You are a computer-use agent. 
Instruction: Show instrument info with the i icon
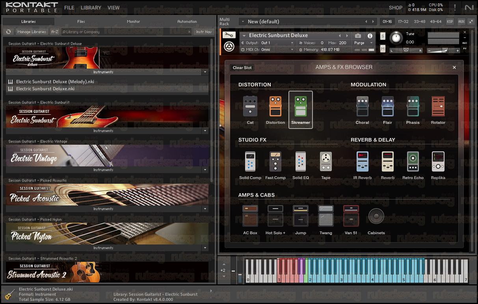tap(370, 35)
